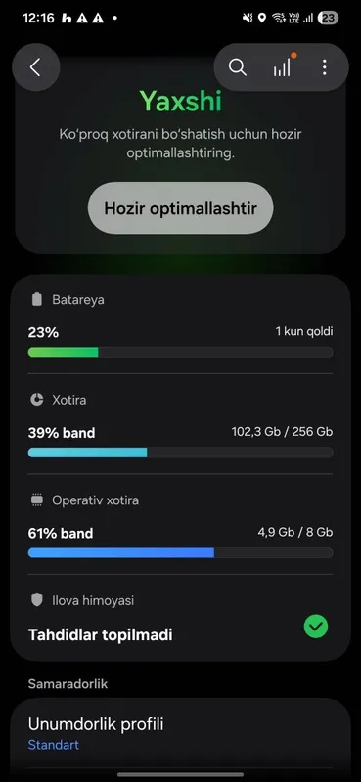
Task: Tap the Standart profile link
Action: 54,745
